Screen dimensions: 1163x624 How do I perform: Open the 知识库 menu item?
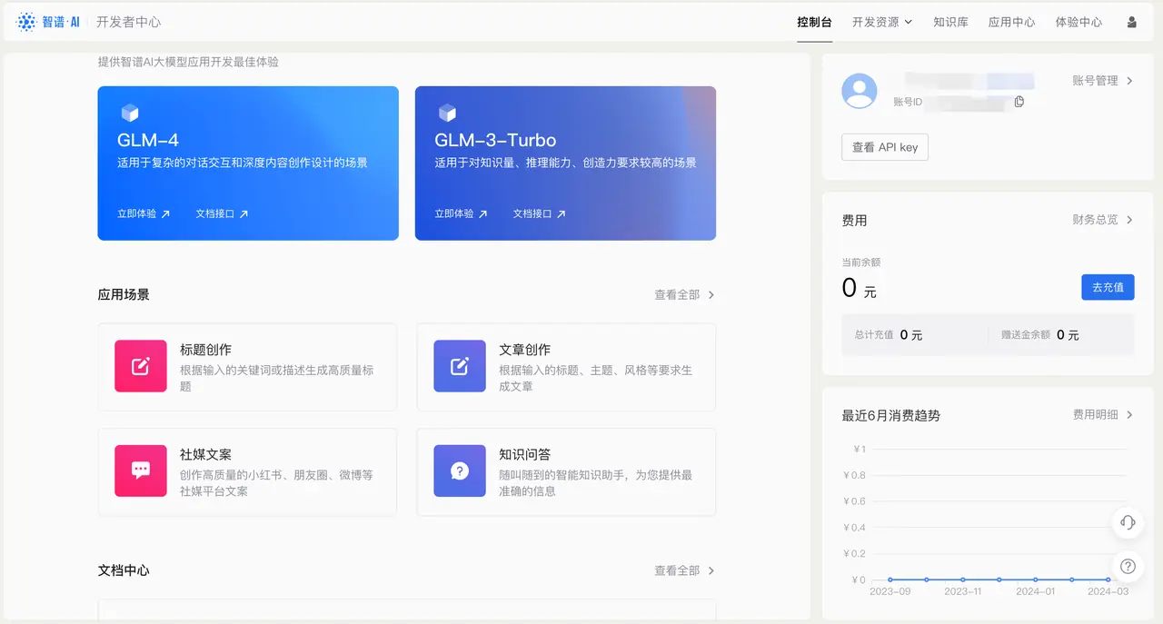pos(950,22)
